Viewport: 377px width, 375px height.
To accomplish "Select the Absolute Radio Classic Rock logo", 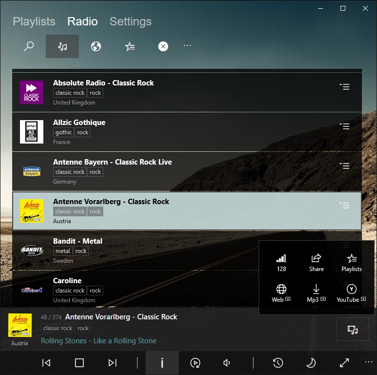I will (x=32, y=92).
